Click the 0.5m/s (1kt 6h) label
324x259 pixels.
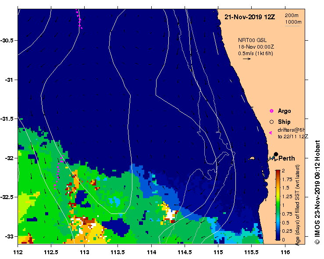pyautogui.click(x=256, y=53)
